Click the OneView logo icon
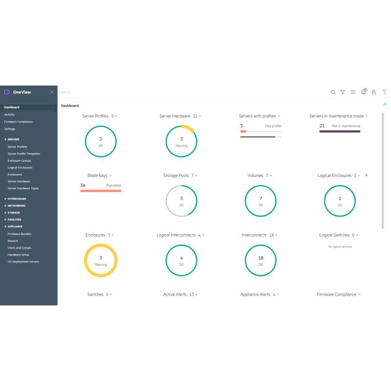This screenshot has height=391, width=391. (7, 92)
